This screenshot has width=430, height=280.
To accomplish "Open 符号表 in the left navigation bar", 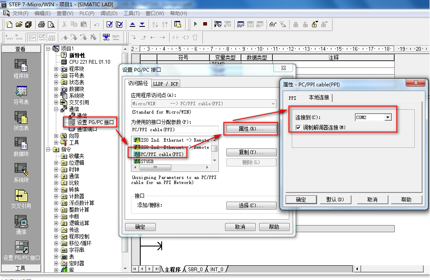I will click(x=21, y=95).
